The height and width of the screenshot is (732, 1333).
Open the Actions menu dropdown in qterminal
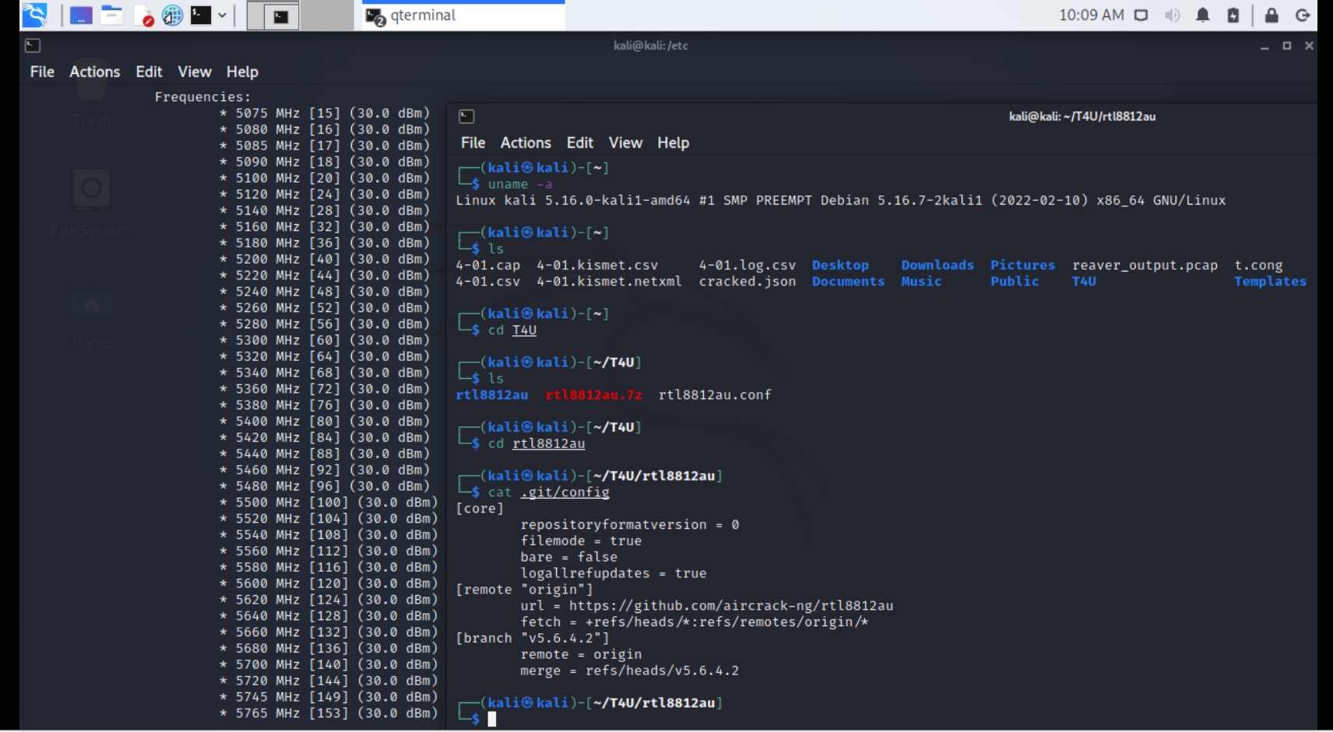coord(526,142)
